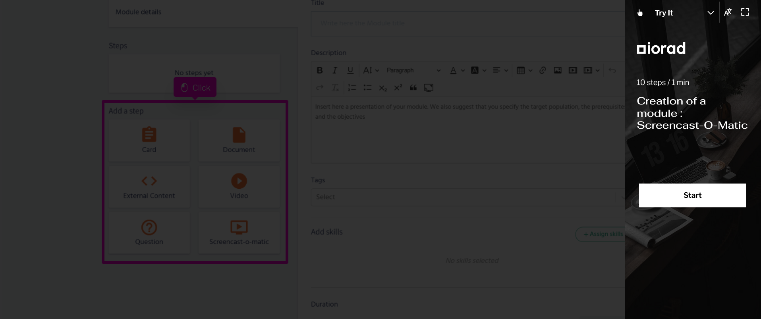Viewport: 761px width, 319px height.
Task: Add a Video step
Action: point(239,187)
